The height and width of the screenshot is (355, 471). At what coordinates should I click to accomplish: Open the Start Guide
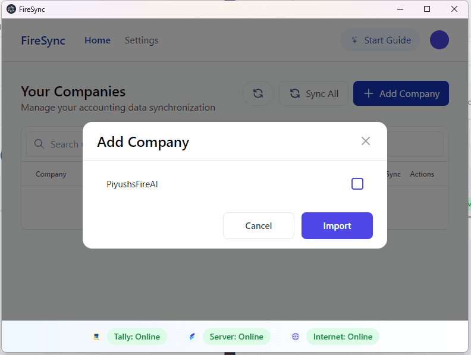381,40
